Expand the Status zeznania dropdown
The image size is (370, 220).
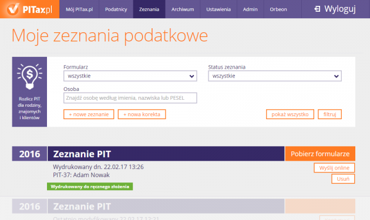(x=275, y=76)
